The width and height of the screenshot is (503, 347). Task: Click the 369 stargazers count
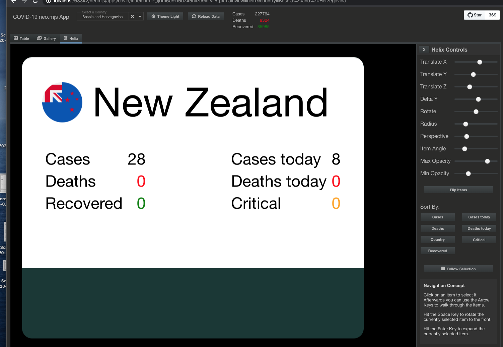(492, 15)
